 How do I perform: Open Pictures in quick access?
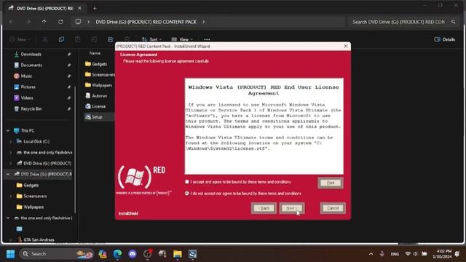point(28,87)
